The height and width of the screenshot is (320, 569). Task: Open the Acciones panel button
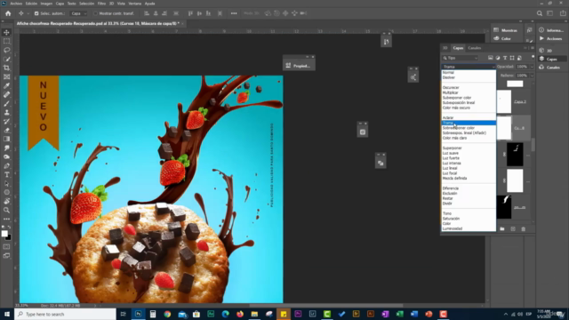tap(551, 38)
